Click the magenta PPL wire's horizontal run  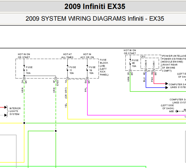(x=137, y=115)
